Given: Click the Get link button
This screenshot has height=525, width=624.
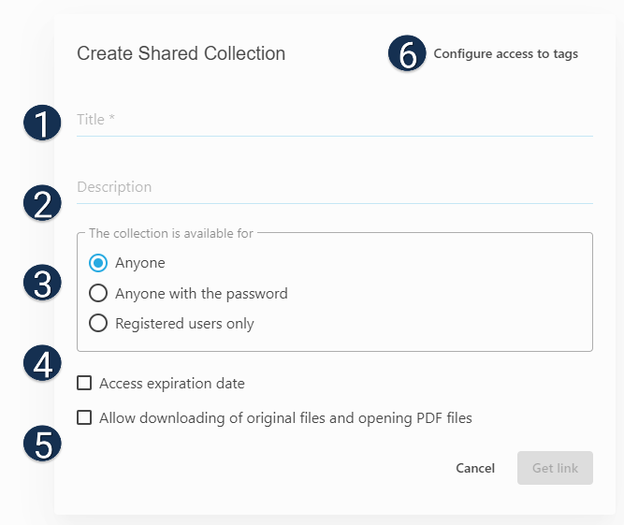Looking at the screenshot, I should tap(555, 468).
